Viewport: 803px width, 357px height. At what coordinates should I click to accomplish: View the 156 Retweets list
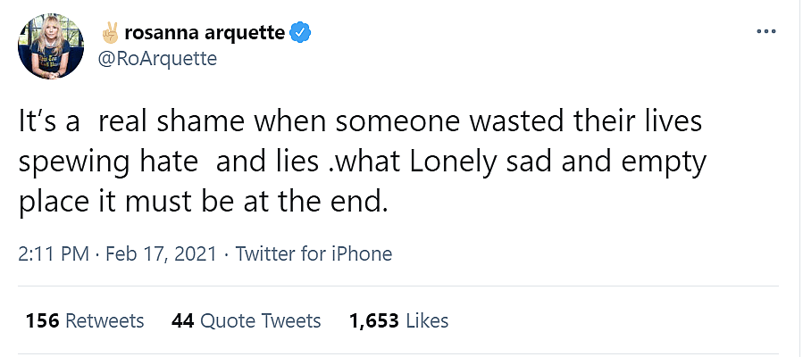click(x=85, y=320)
